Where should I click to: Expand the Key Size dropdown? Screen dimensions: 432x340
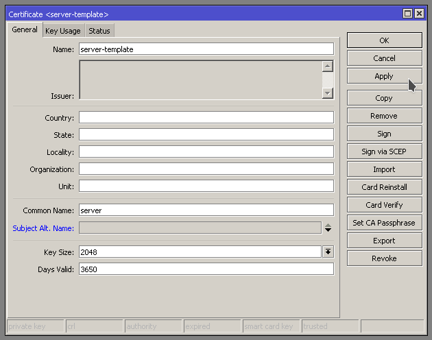pos(328,252)
